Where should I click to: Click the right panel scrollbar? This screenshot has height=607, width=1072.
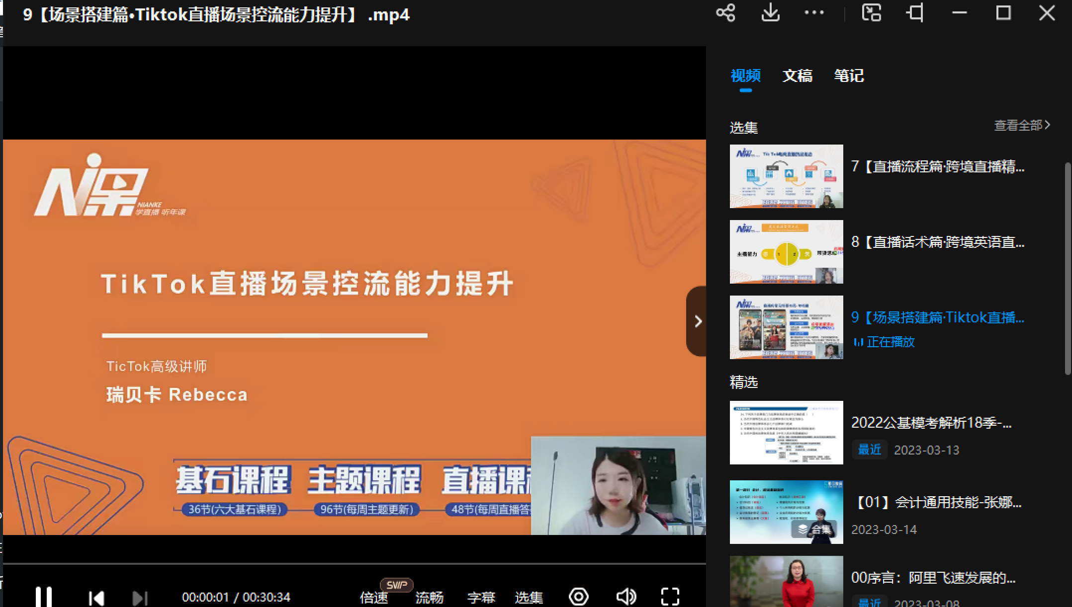[x=1068, y=269]
